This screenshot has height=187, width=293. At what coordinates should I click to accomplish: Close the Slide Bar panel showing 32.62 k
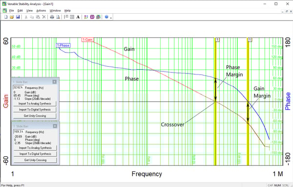coord(54,82)
